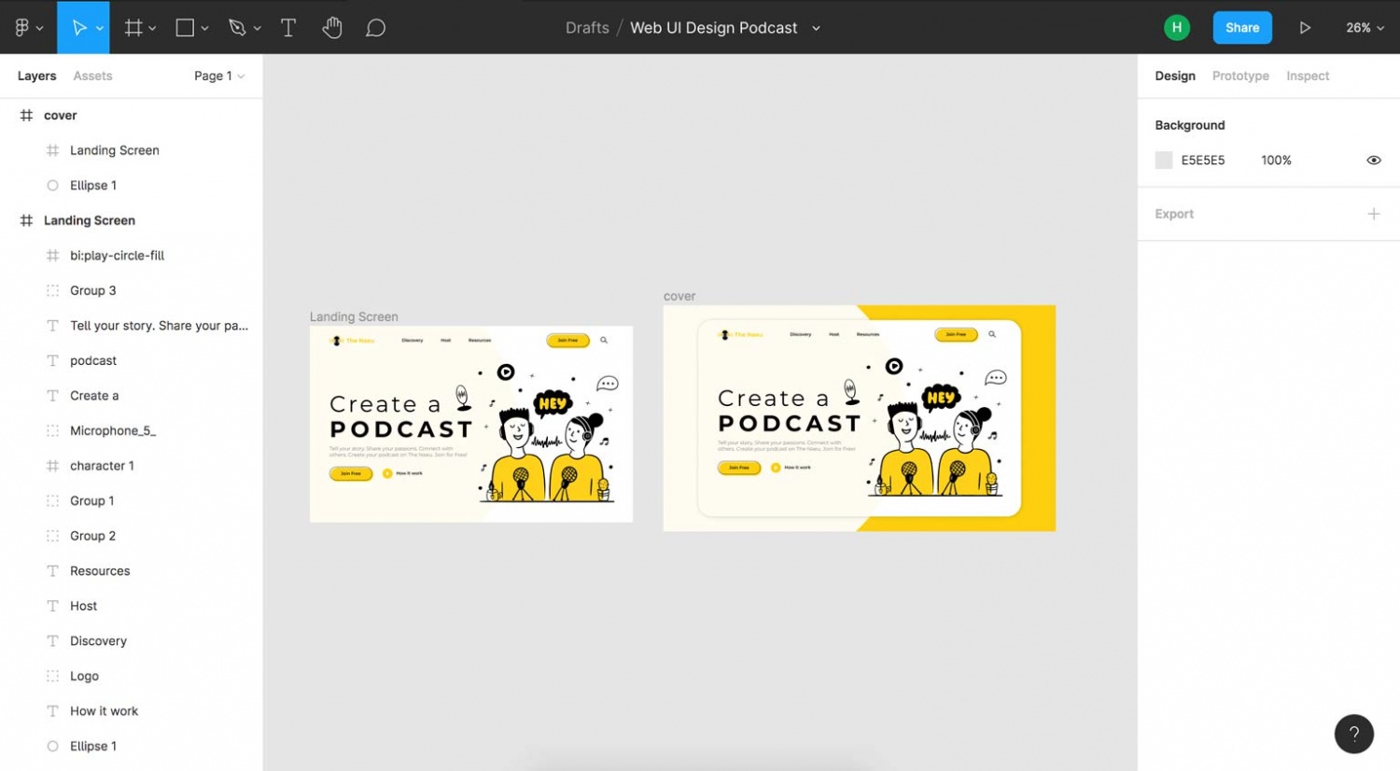This screenshot has height=771, width=1400.
Task: Select the Landing Screen frame thumbnail on canvas
Action: pyautogui.click(x=471, y=424)
